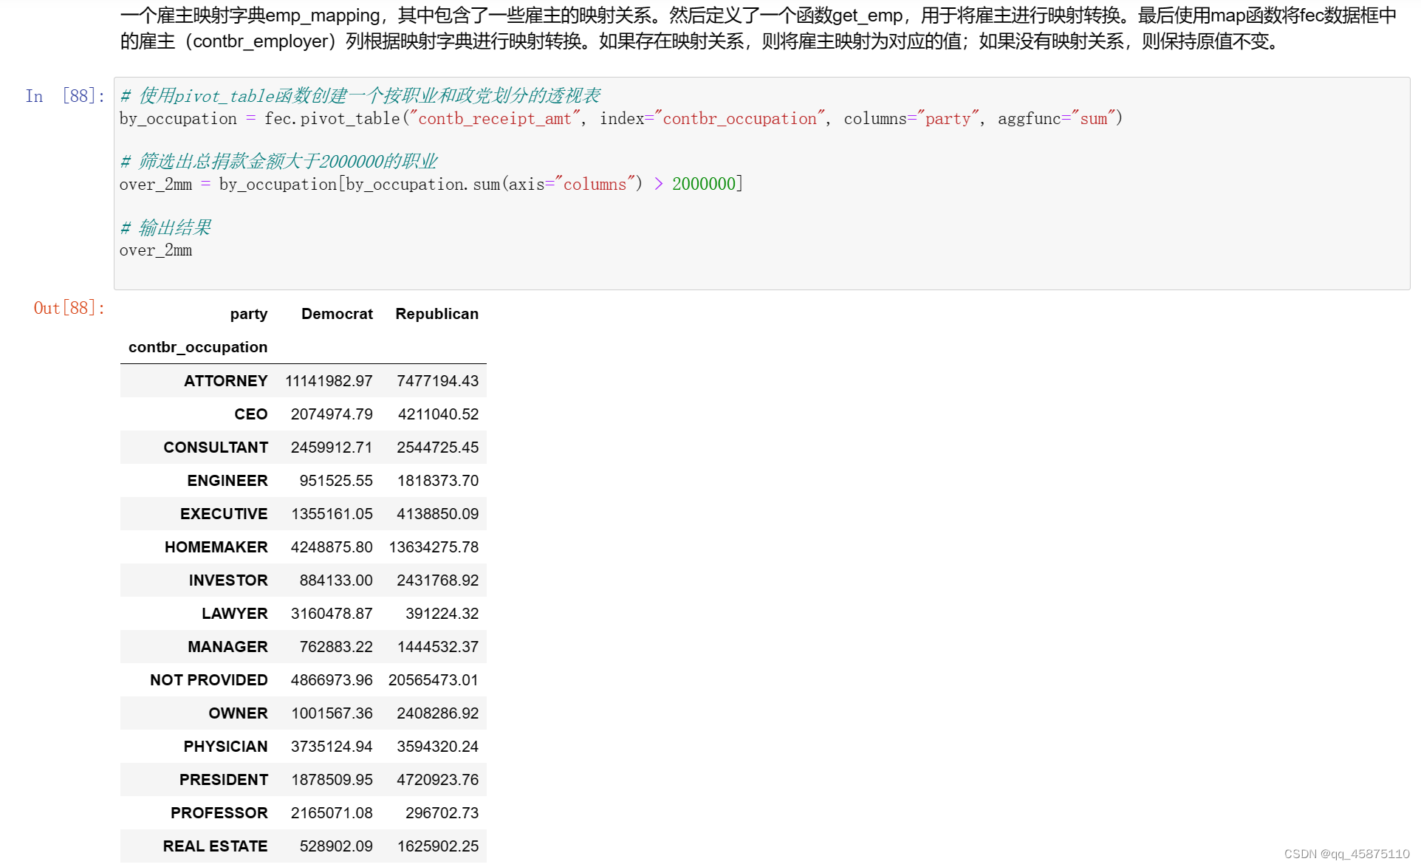Click the over_2mm filter code line
The image size is (1421, 867).
[431, 185]
